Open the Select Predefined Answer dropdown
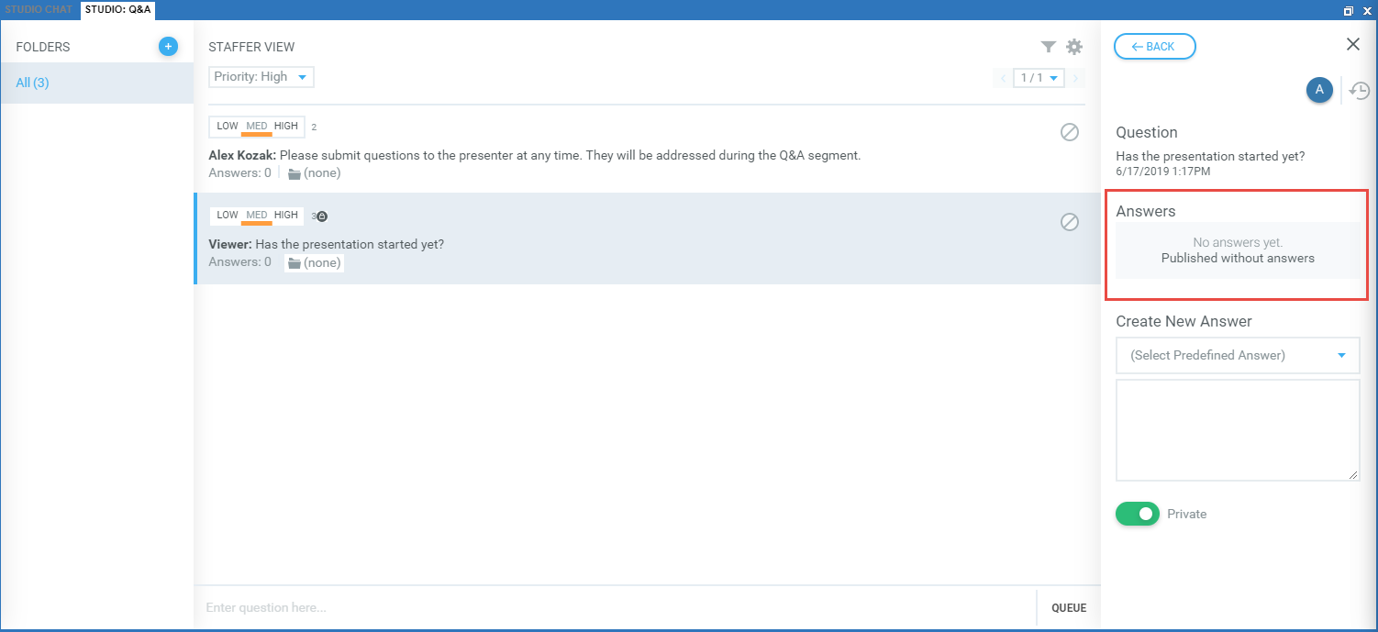Image resolution: width=1378 pixels, height=632 pixels. click(x=1238, y=355)
